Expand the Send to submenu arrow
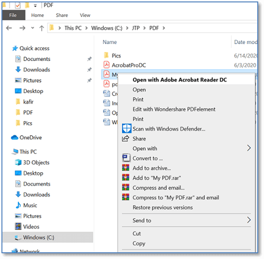Viewport: 264px width, 259px height. point(249,220)
